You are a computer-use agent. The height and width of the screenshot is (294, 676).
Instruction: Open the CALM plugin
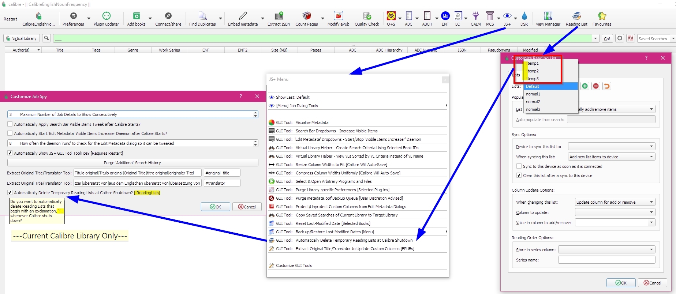[x=475, y=19]
